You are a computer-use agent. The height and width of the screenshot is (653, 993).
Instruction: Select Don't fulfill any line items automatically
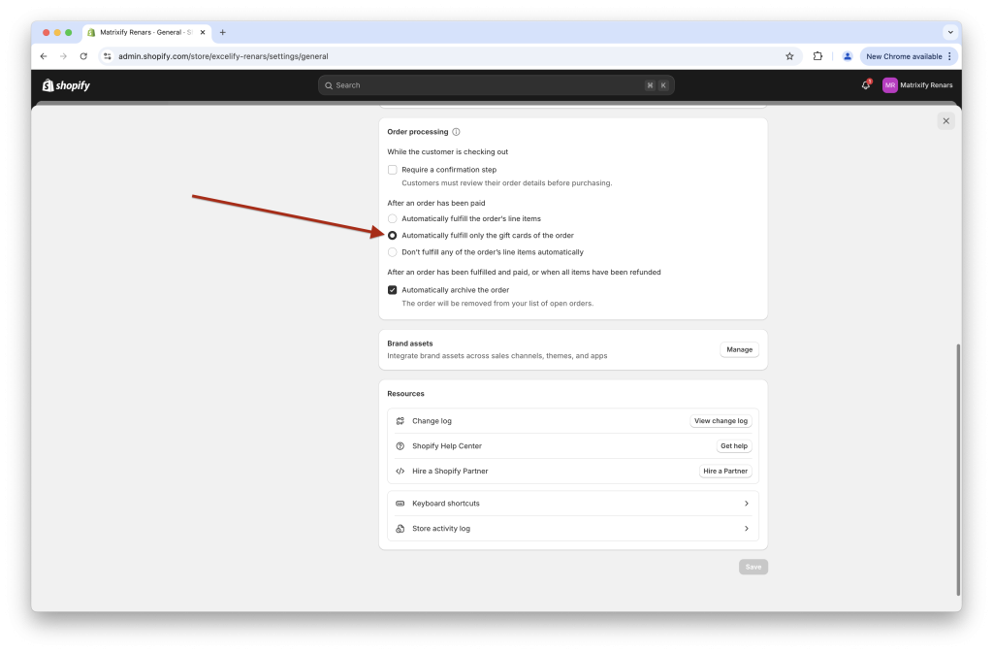pyautogui.click(x=392, y=251)
